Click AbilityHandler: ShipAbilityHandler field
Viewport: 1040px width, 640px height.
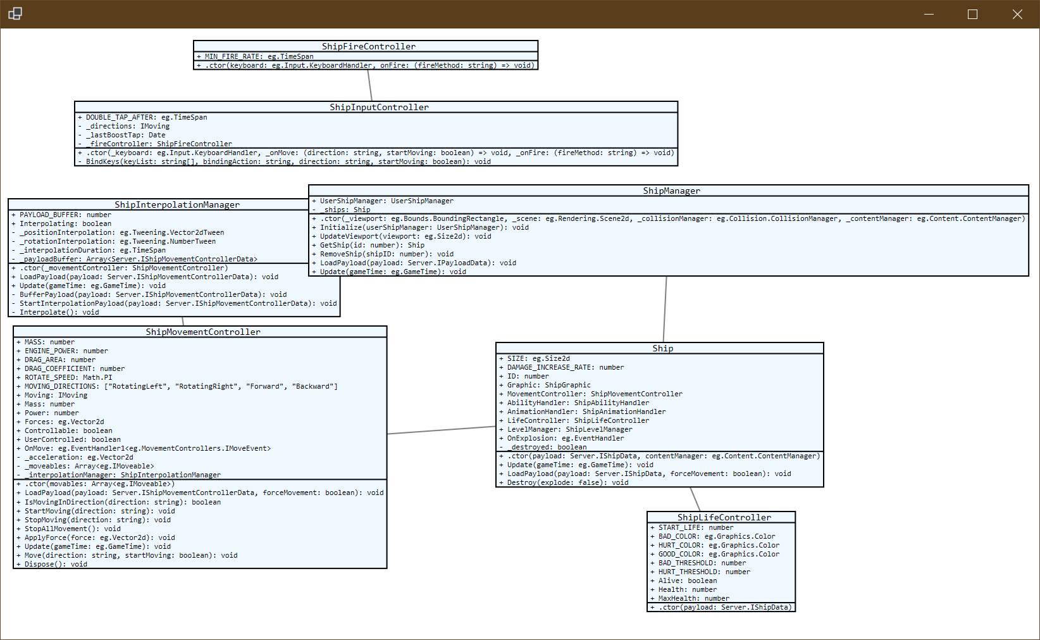(x=574, y=403)
